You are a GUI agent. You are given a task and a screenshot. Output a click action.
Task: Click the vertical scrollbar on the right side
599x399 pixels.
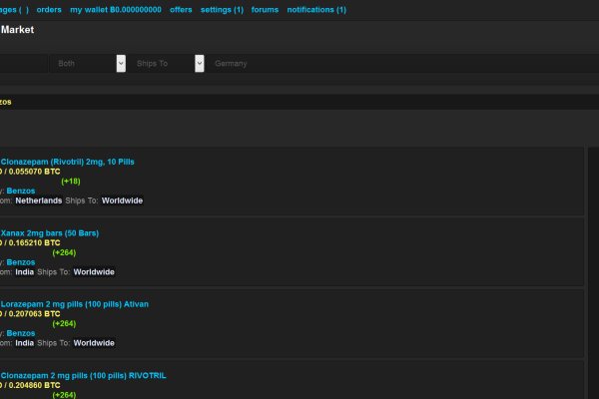pyautogui.click(x=593, y=269)
